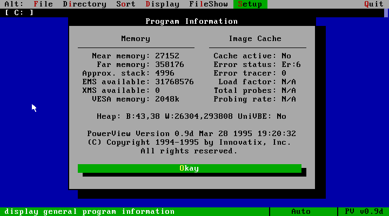The height and width of the screenshot is (216, 389).
Task: Click Quit in the menu bar
Action: [x=373, y=4]
